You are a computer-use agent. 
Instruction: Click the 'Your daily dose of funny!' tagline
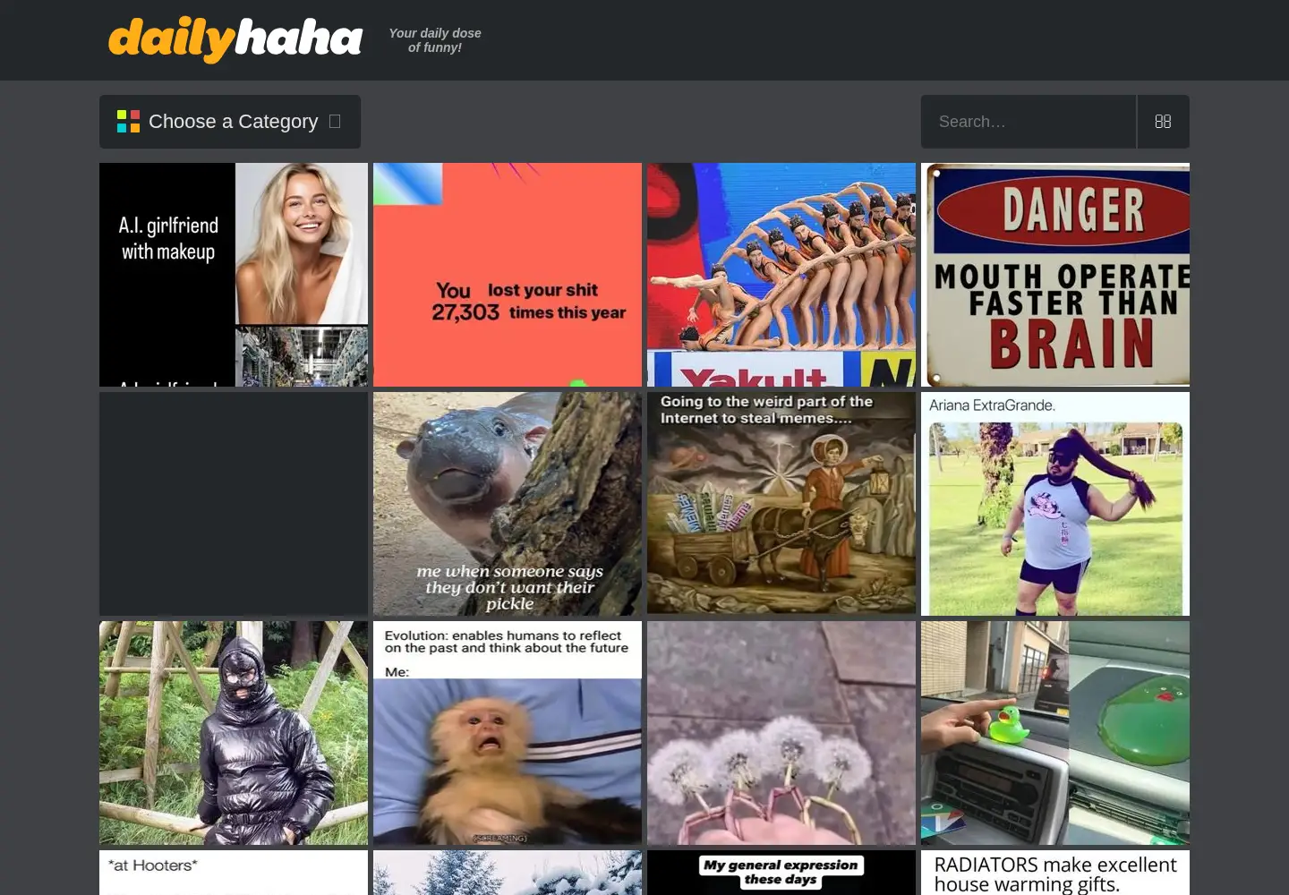coord(435,40)
